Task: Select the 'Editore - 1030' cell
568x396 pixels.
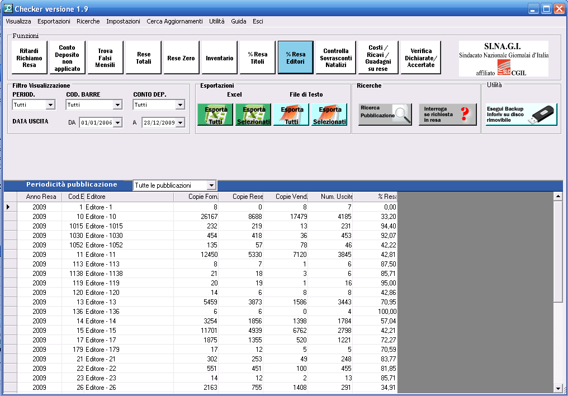Action: coord(129,236)
